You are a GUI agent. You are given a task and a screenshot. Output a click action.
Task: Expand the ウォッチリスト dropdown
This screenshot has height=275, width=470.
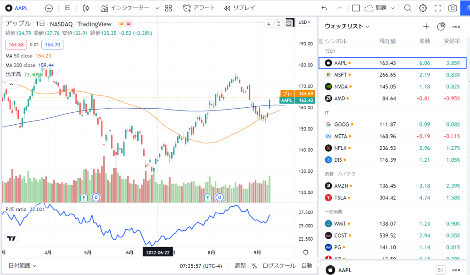347,27
